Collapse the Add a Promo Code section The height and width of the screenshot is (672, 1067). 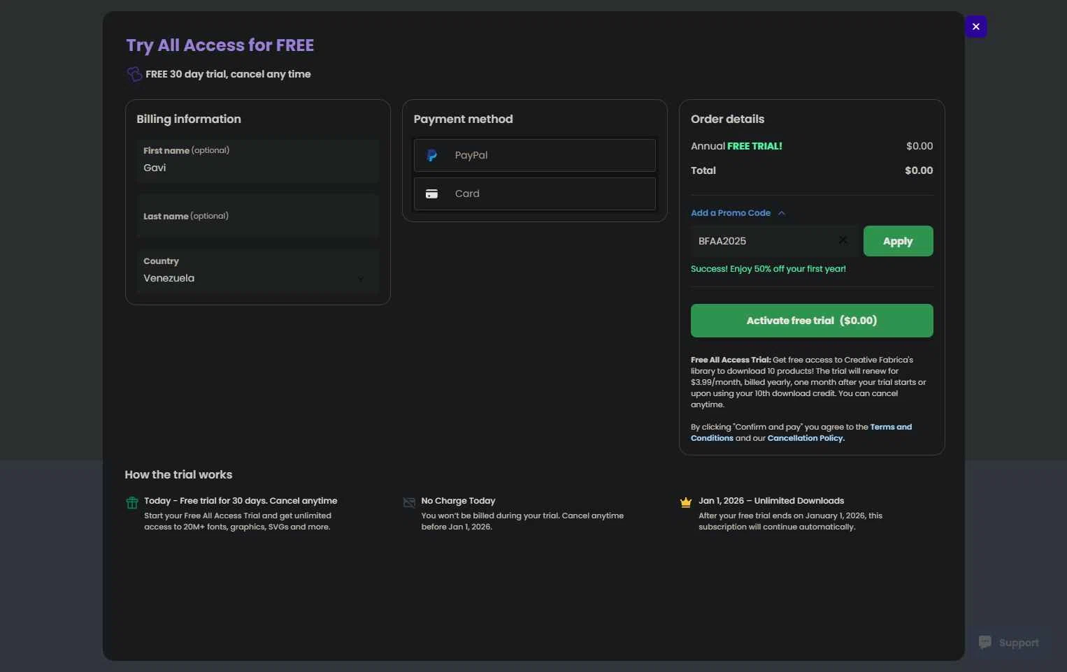(738, 213)
